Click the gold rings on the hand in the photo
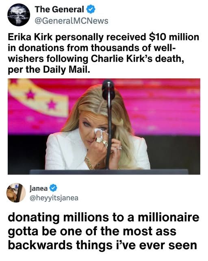The width and height of the screenshot is (208, 261). 102,141
